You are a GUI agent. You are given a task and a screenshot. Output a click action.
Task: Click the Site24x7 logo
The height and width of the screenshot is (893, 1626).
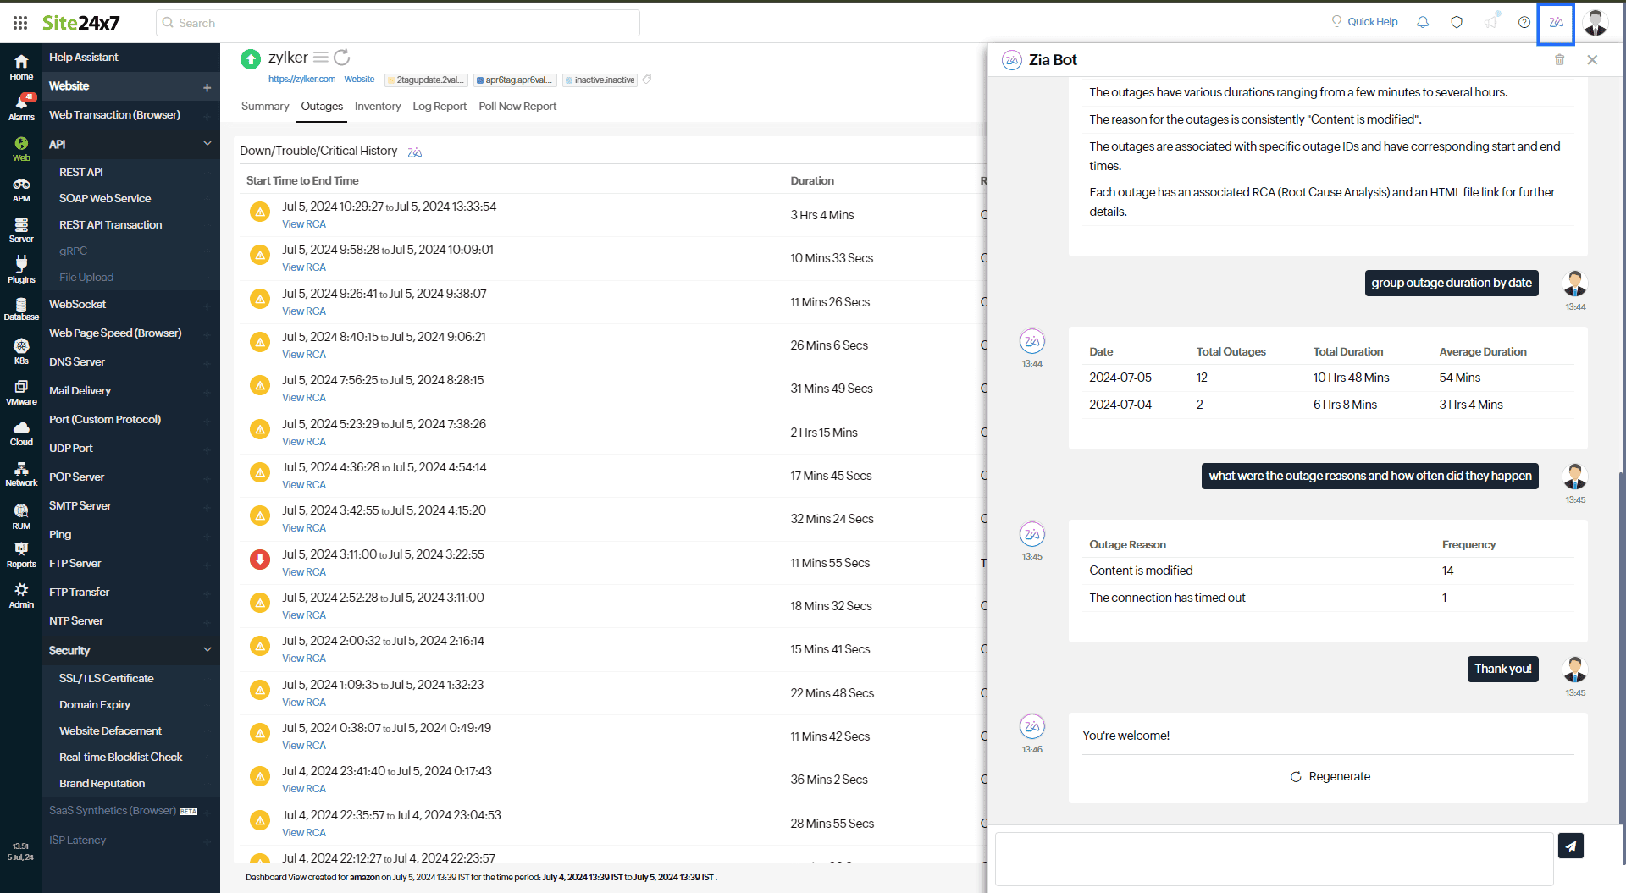click(80, 23)
